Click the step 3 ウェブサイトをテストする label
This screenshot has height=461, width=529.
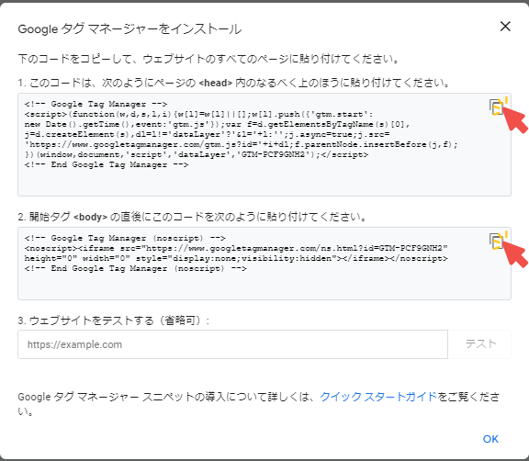113,320
